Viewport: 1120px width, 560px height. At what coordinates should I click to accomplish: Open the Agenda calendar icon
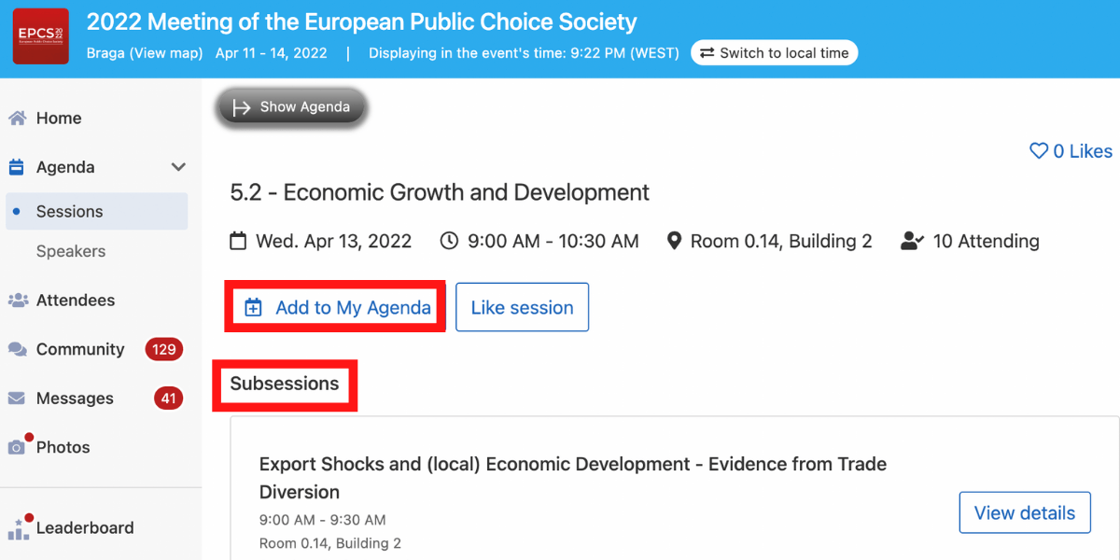17,166
